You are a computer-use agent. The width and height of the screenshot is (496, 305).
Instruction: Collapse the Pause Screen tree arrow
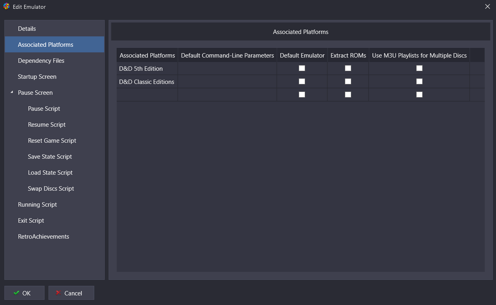[12, 93]
